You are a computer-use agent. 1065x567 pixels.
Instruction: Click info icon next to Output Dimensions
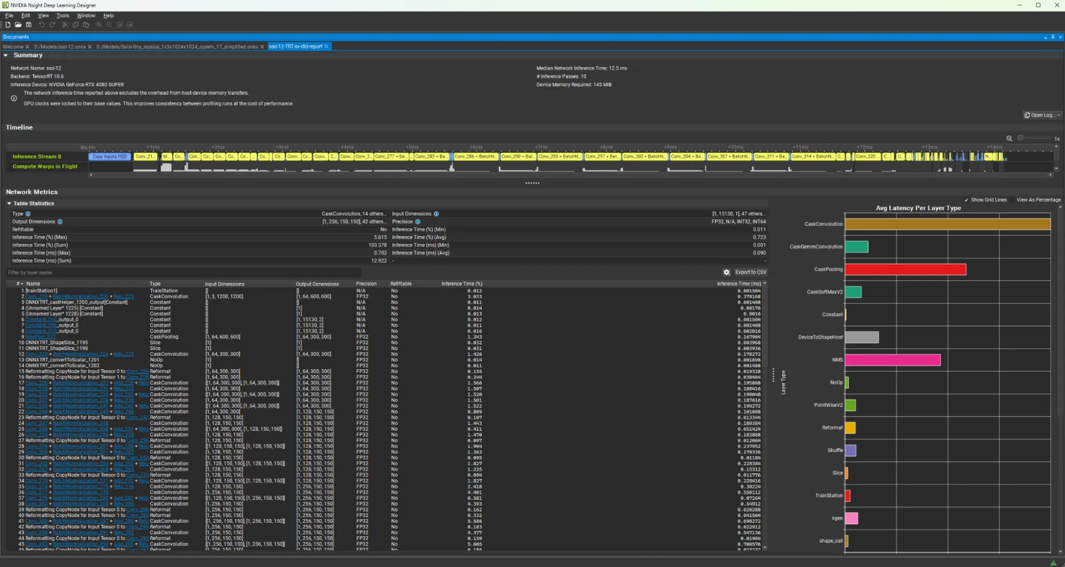pos(60,222)
